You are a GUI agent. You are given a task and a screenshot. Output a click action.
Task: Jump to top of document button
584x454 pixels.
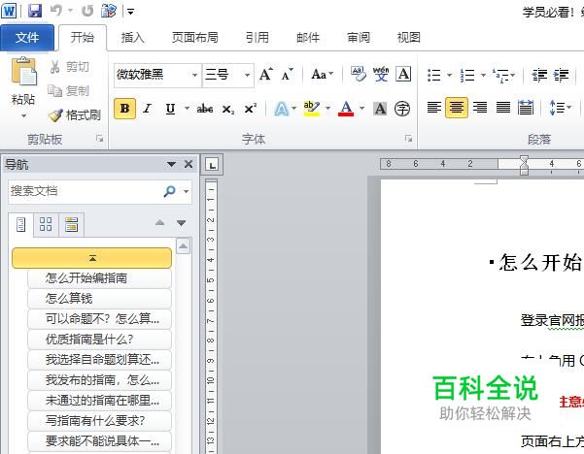92,258
